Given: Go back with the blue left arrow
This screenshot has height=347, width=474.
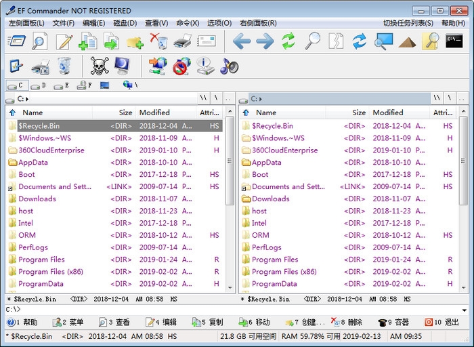Looking at the screenshot, I should tap(242, 41).
